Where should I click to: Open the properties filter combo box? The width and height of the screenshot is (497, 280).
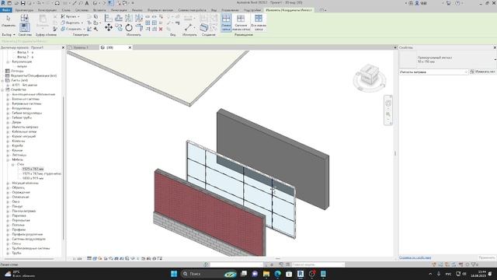click(433, 72)
